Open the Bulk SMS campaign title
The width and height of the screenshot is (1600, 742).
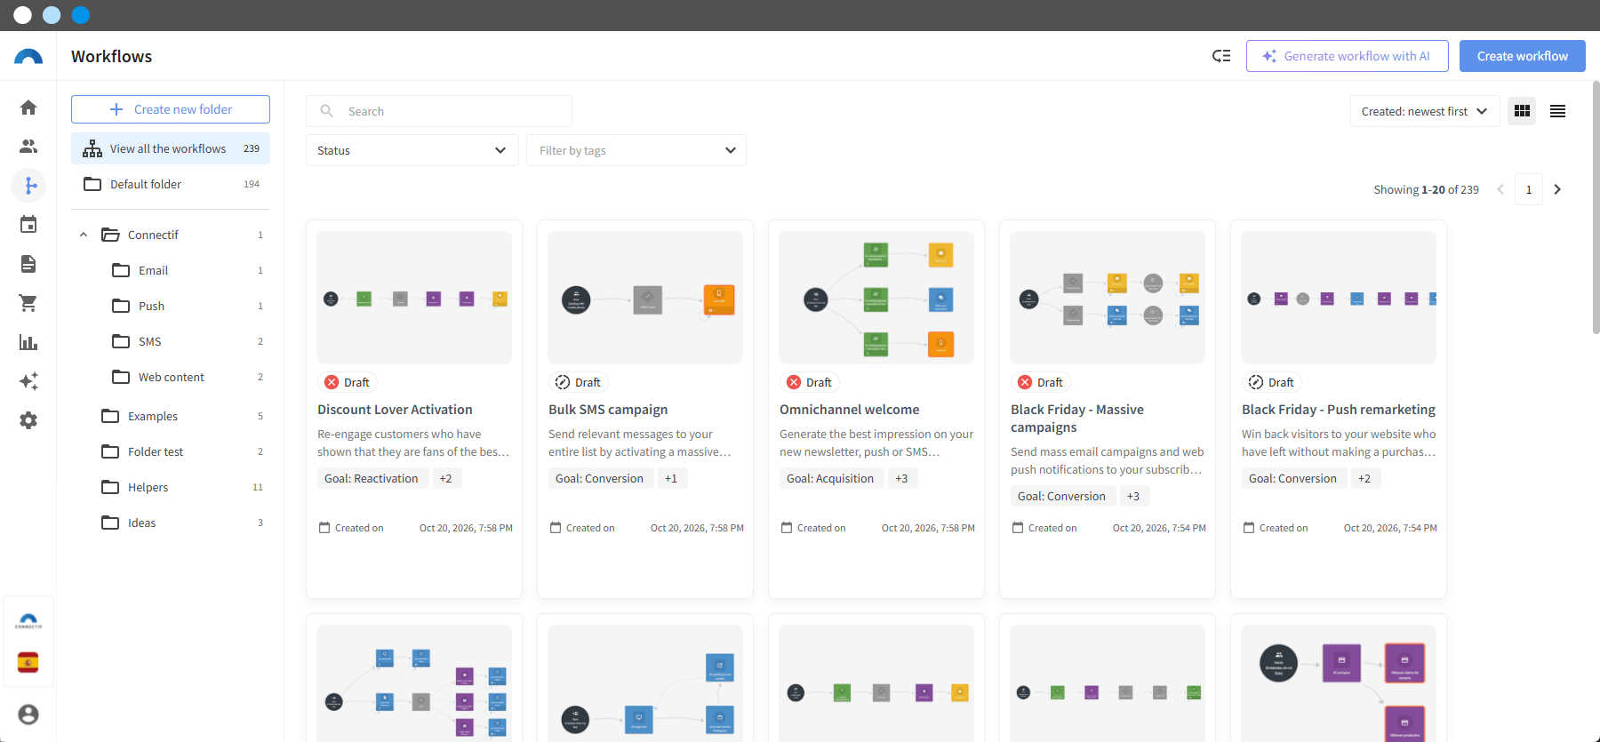(608, 410)
